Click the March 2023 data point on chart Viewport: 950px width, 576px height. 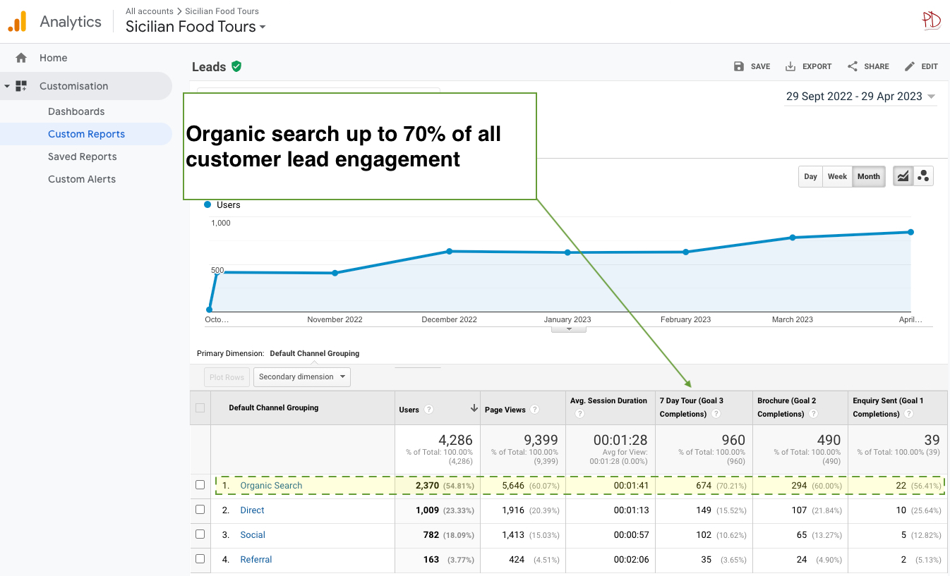click(793, 238)
